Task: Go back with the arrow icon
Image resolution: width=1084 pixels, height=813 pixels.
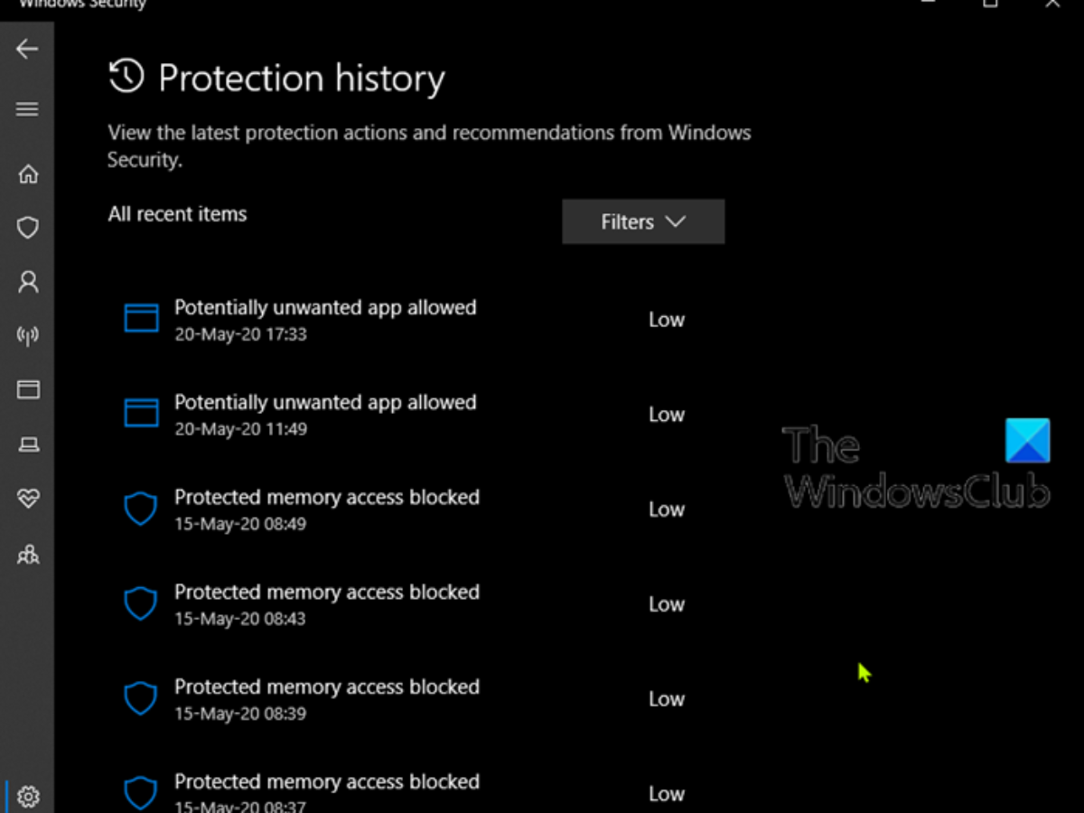Action: [27, 49]
